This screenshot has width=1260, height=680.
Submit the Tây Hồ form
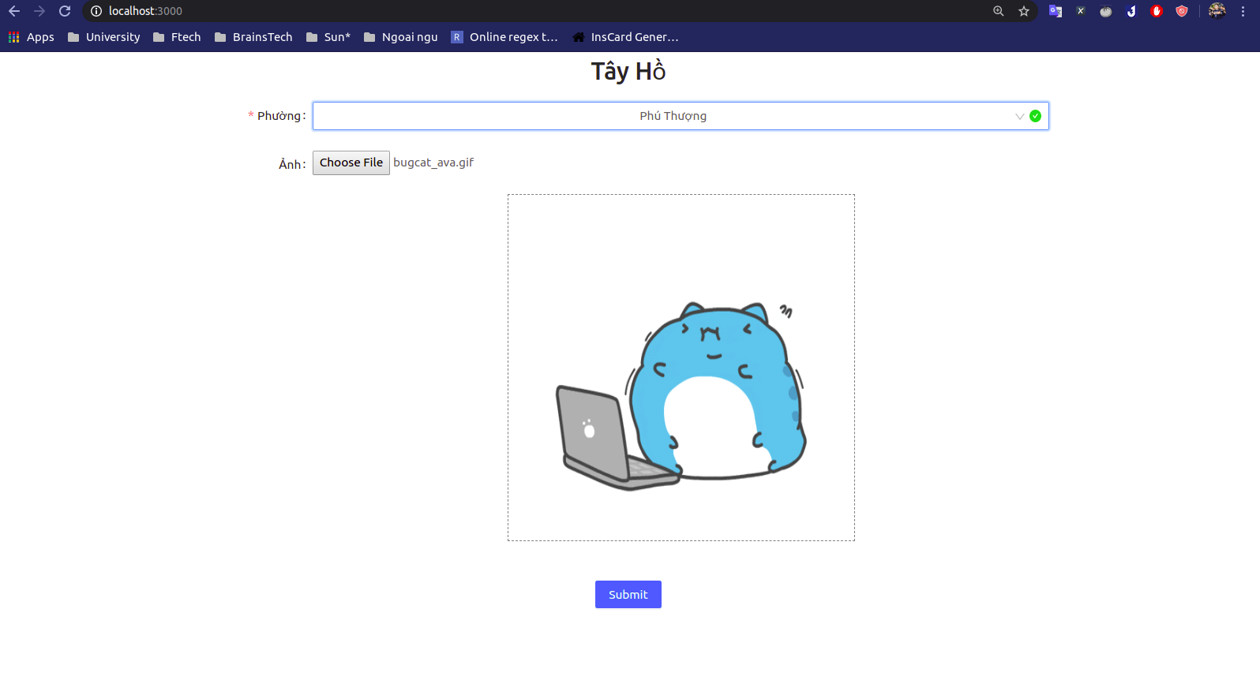[x=628, y=595]
